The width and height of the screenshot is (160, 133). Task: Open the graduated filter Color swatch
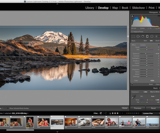[x=152, y=81]
